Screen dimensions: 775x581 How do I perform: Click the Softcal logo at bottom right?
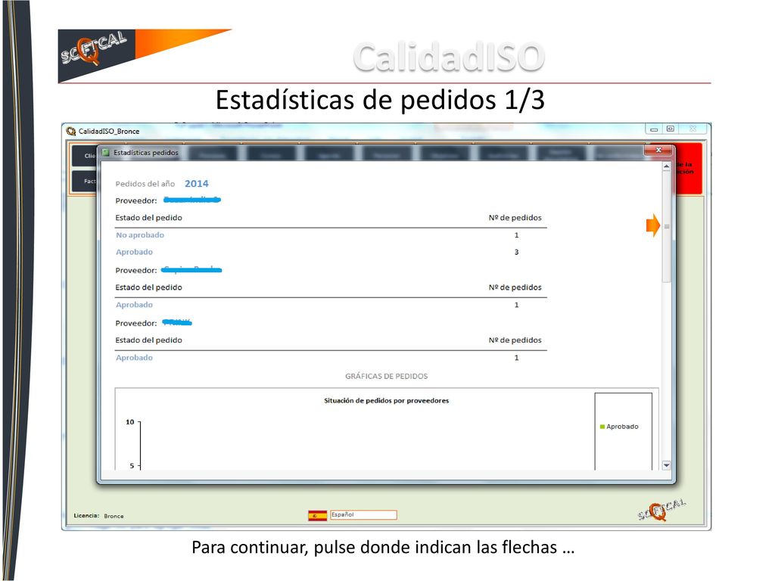pyautogui.click(x=661, y=510)
